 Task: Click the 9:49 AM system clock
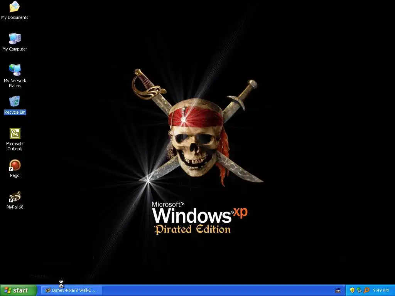tap(381, 290)
